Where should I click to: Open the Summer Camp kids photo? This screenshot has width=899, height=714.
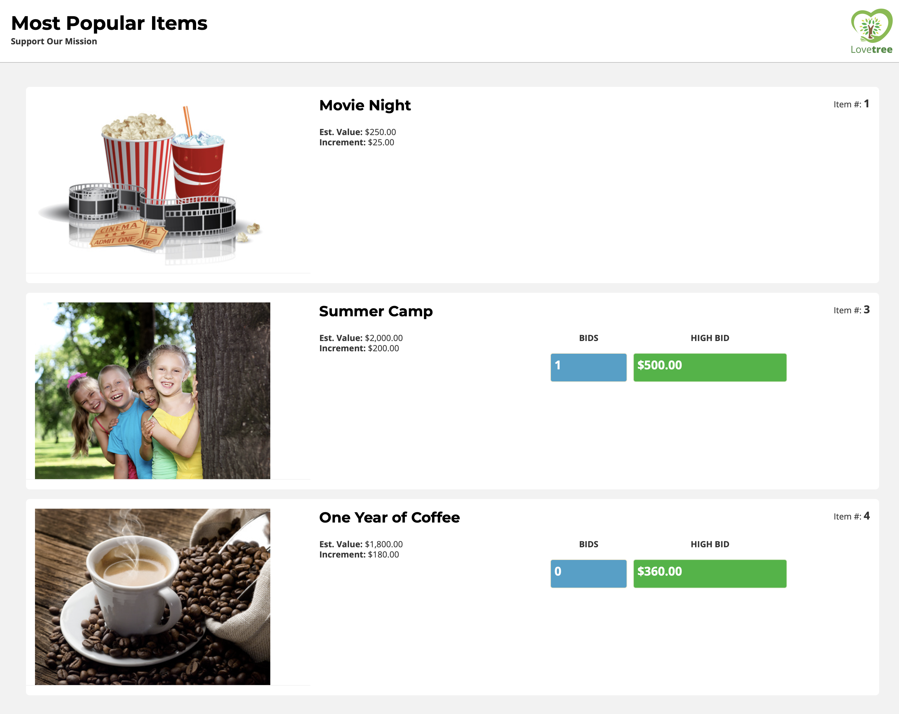152,390
